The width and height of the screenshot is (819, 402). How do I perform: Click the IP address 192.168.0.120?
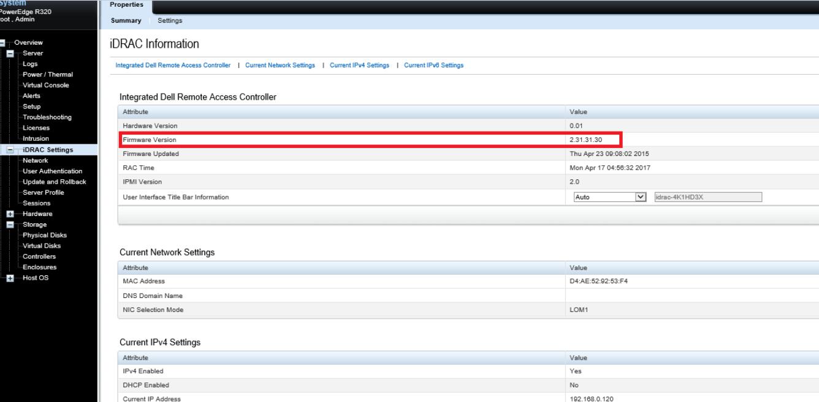[x=590, y=399]
